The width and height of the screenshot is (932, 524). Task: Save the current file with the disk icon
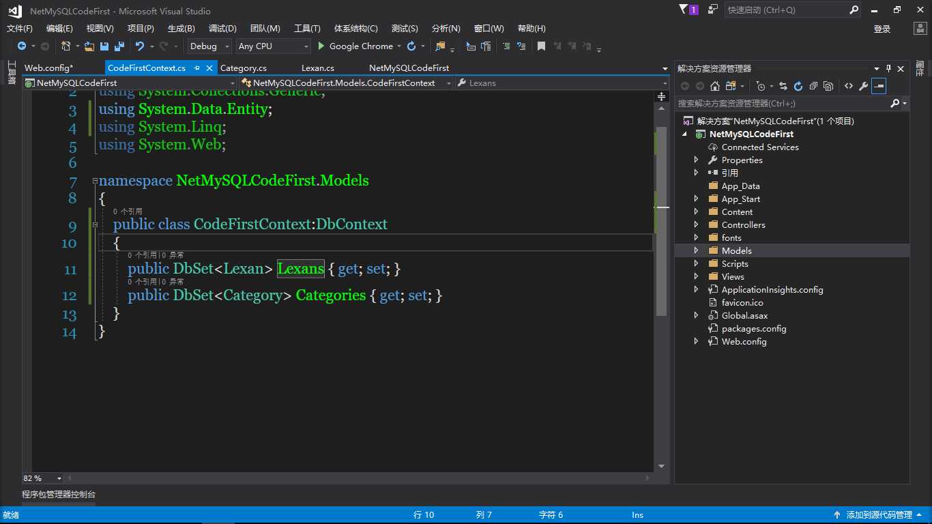pyautogui.click(x=104, y=46)
